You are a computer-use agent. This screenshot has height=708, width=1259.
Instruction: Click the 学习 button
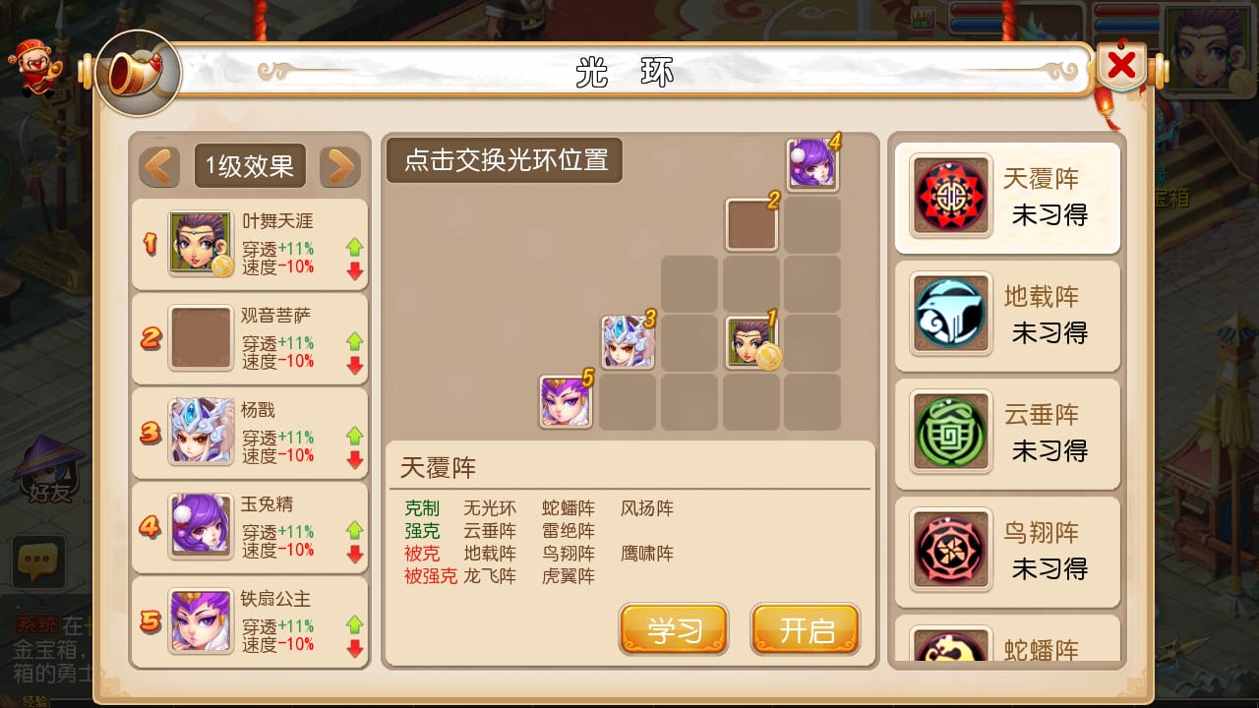(674, 630)
